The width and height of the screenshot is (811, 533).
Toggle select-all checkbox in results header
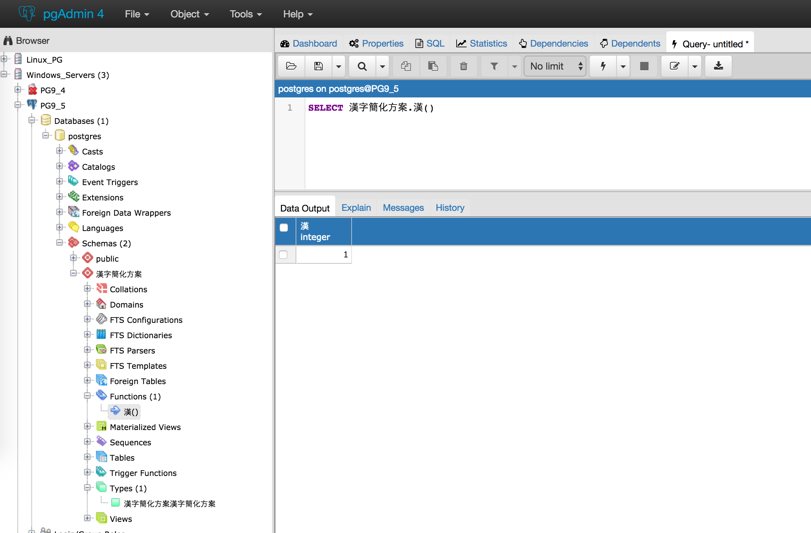(284, 228)
